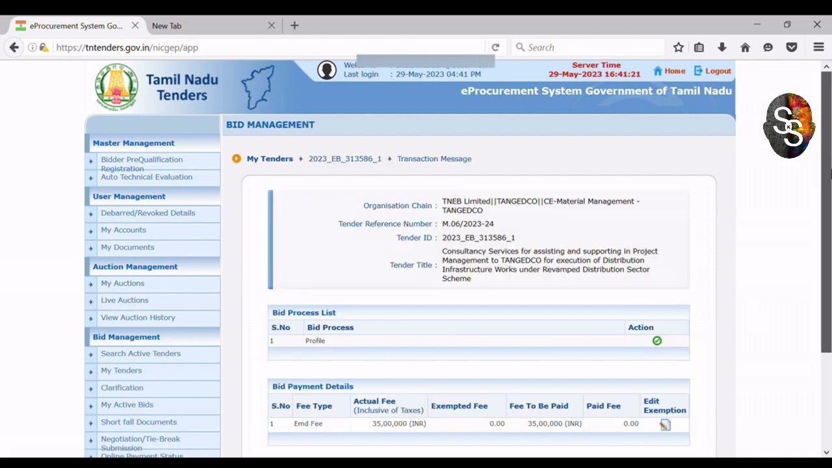Click the chat smiley toolbar icon
This screenshot has height=468, width=832.
coord(768,47)
